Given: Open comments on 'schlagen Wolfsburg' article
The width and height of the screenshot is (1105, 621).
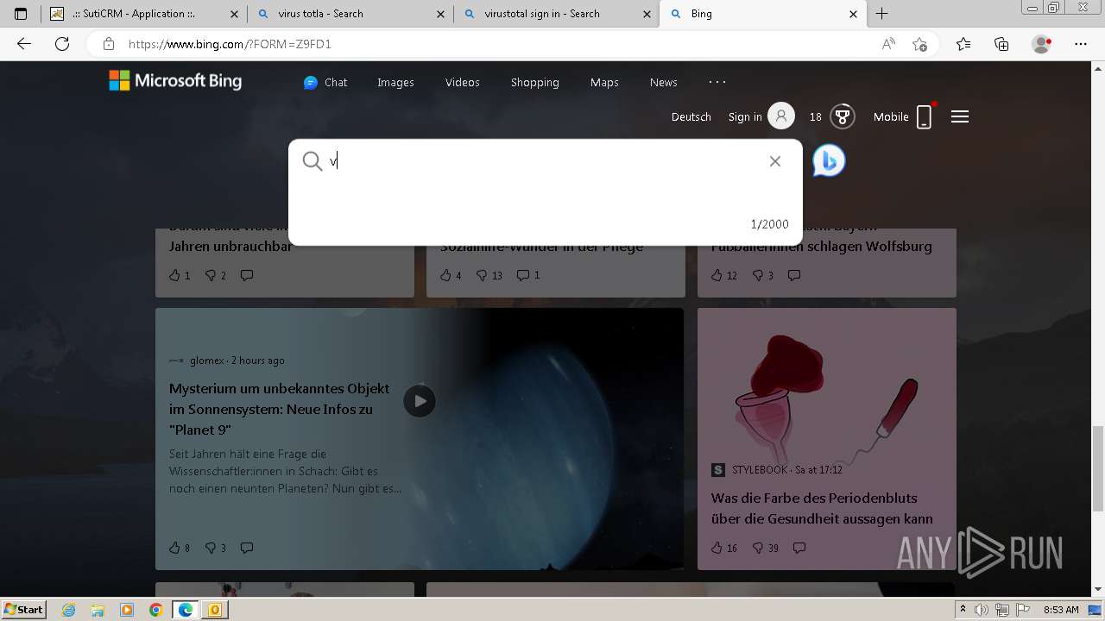Looking at the screenshot, I should pyautogui.click(x=794, y=275).
